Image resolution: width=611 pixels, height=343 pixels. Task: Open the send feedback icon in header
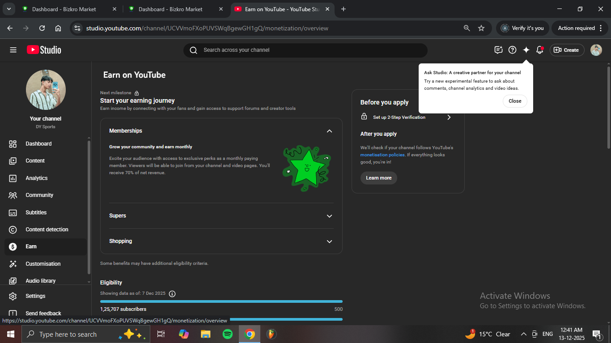498,50
